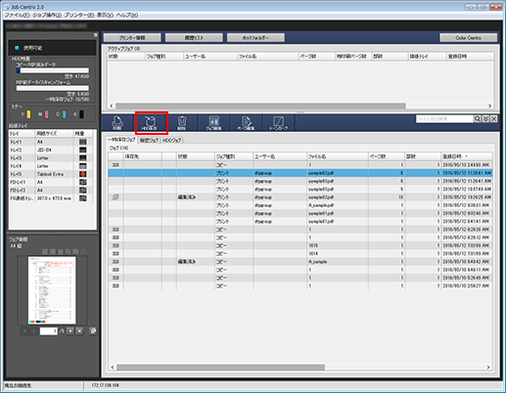Screen dimensions: 506x393
Task: Click the file name search field
Action: tap(444, 119)
